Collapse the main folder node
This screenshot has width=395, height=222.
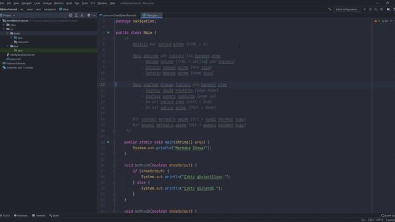point(7,33)
